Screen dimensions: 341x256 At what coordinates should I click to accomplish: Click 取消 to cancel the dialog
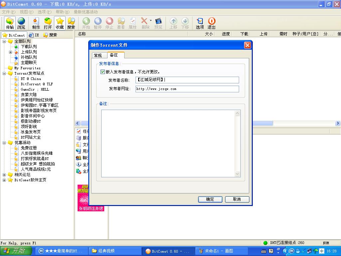237,199
